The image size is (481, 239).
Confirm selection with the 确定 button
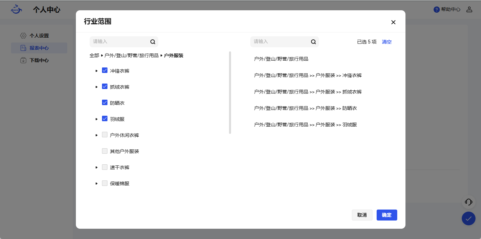pyautogui.click(x=387, y=215)
